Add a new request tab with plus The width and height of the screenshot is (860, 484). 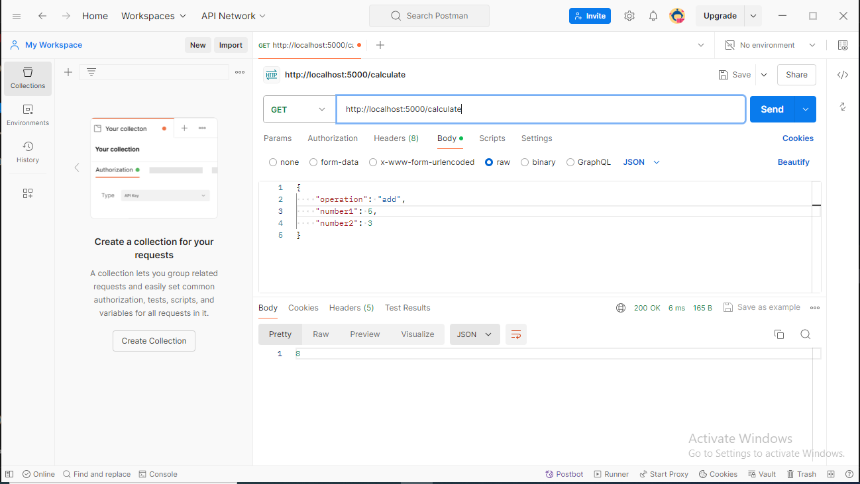380,45
